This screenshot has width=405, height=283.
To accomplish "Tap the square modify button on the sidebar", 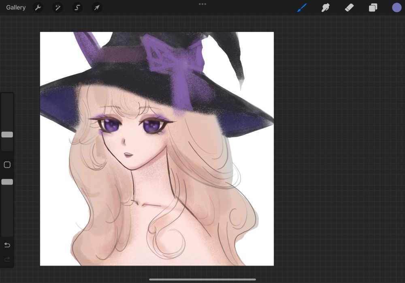I will (7, 165).
